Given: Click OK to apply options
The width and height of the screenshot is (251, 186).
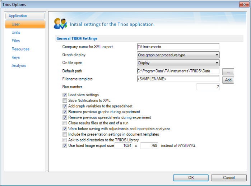Looking at the screenshot, I should point(191,178).
